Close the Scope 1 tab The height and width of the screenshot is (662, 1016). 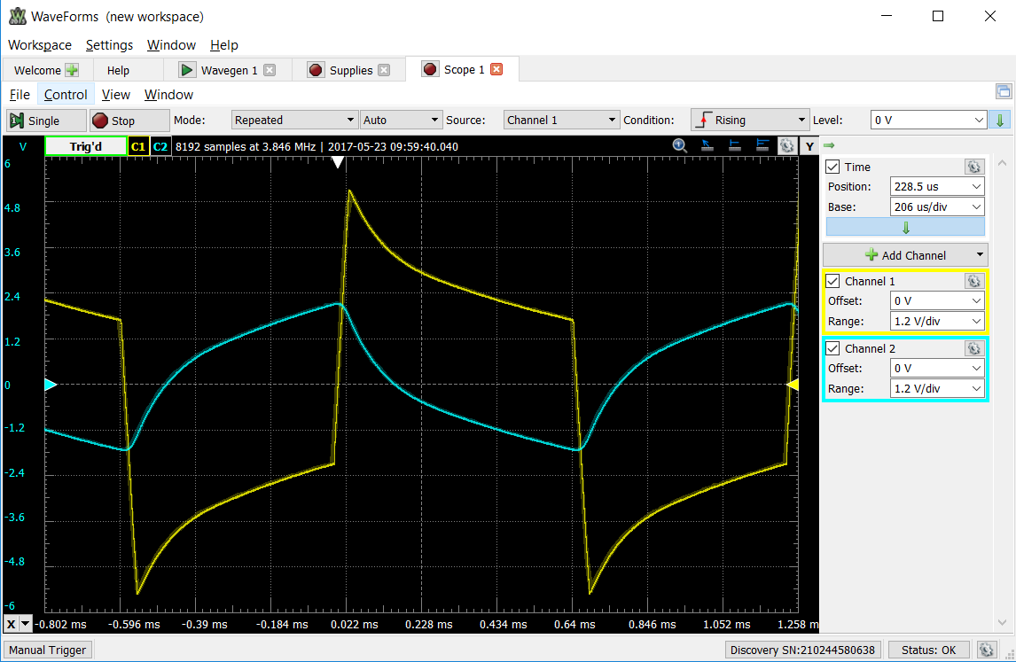(496, 69)
